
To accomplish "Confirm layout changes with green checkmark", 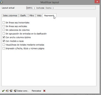I will coord(3,91).
